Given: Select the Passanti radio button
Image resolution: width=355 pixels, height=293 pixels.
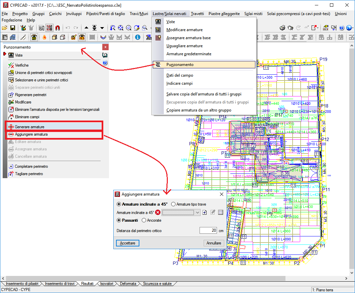Looking at the screenshot, I should (x=119, y=220).
